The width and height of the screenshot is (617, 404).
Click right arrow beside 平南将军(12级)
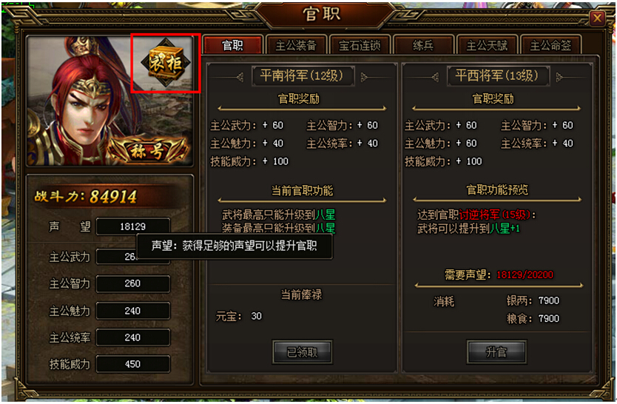[365, 77]
